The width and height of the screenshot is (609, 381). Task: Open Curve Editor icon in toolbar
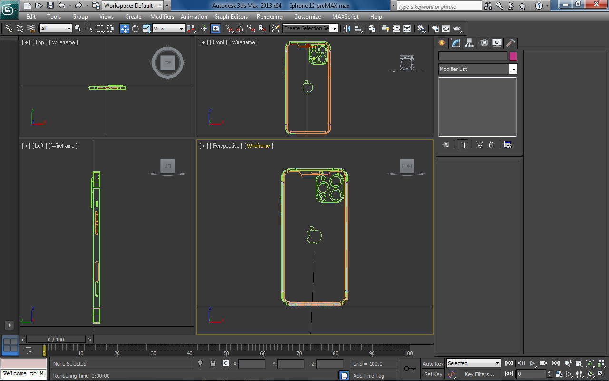[396, 29]
